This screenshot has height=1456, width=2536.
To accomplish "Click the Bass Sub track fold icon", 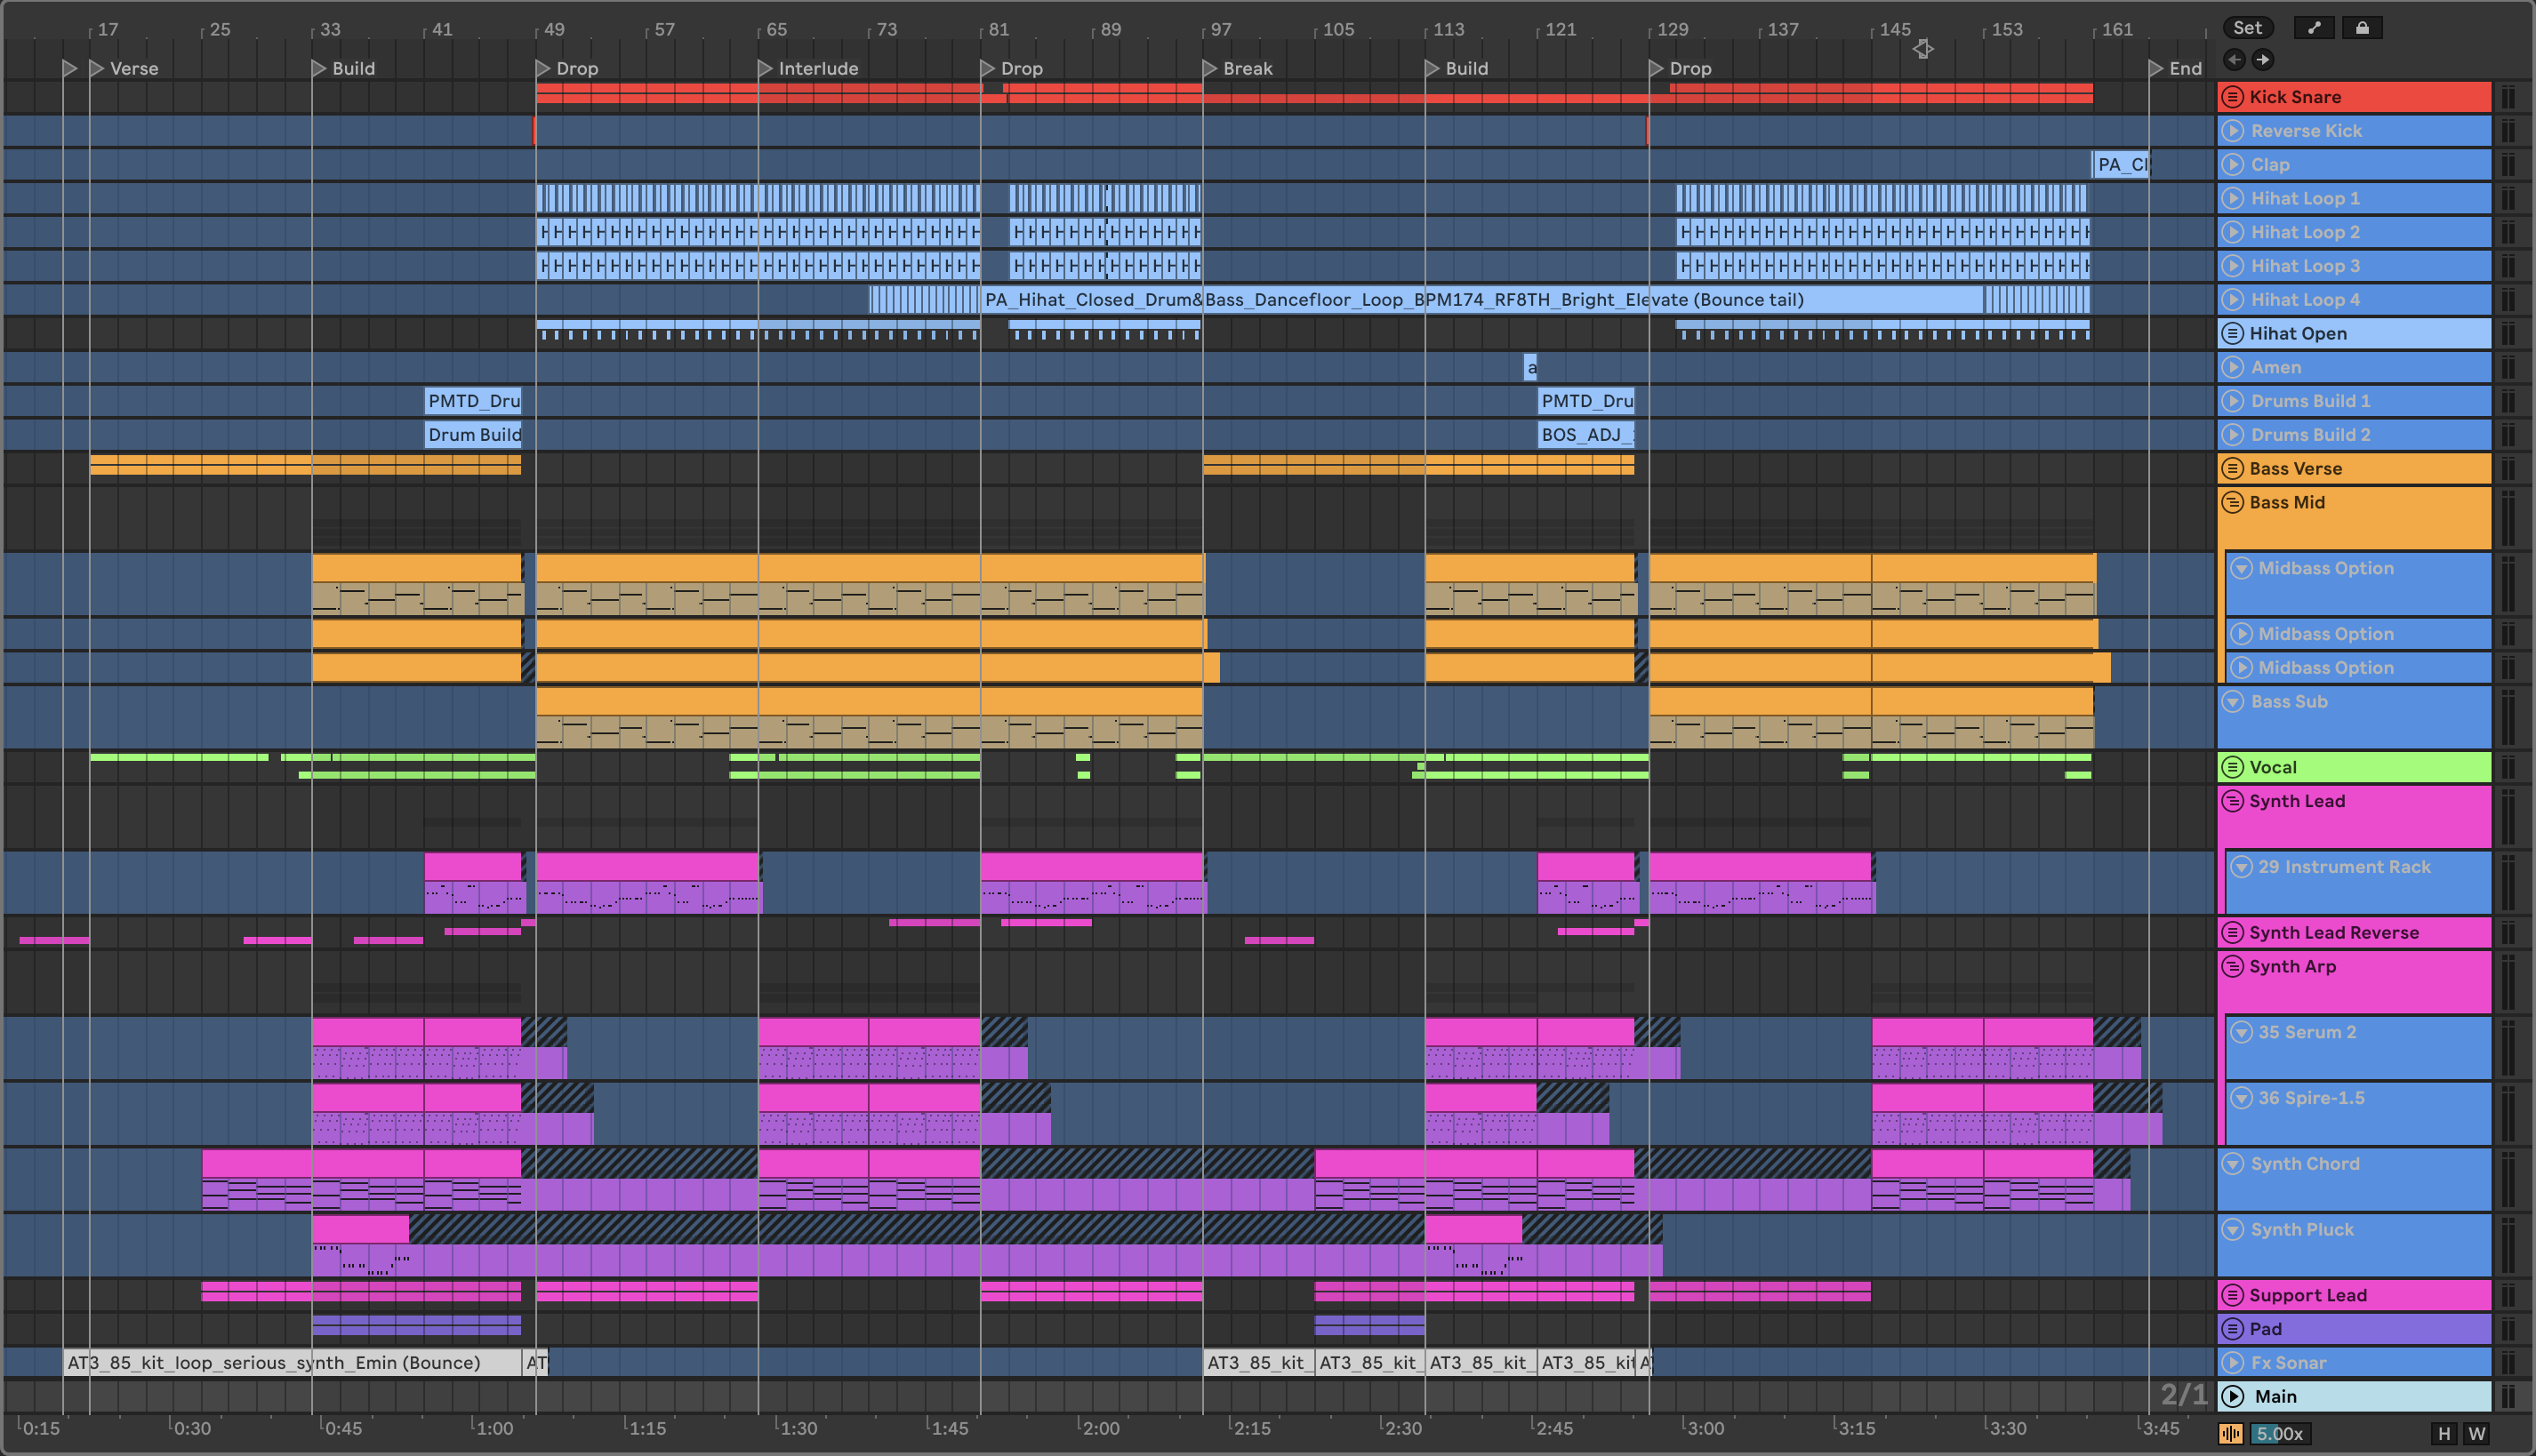I will point(2233,701).
